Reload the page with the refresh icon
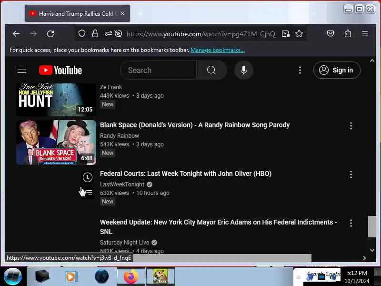The image size is (381, 286). point(50,34)
